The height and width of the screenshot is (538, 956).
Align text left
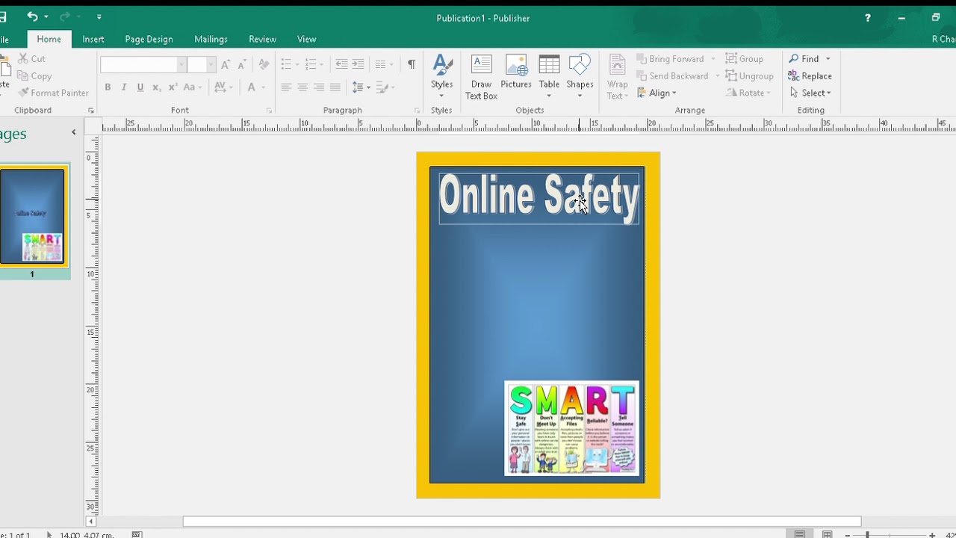286,87
